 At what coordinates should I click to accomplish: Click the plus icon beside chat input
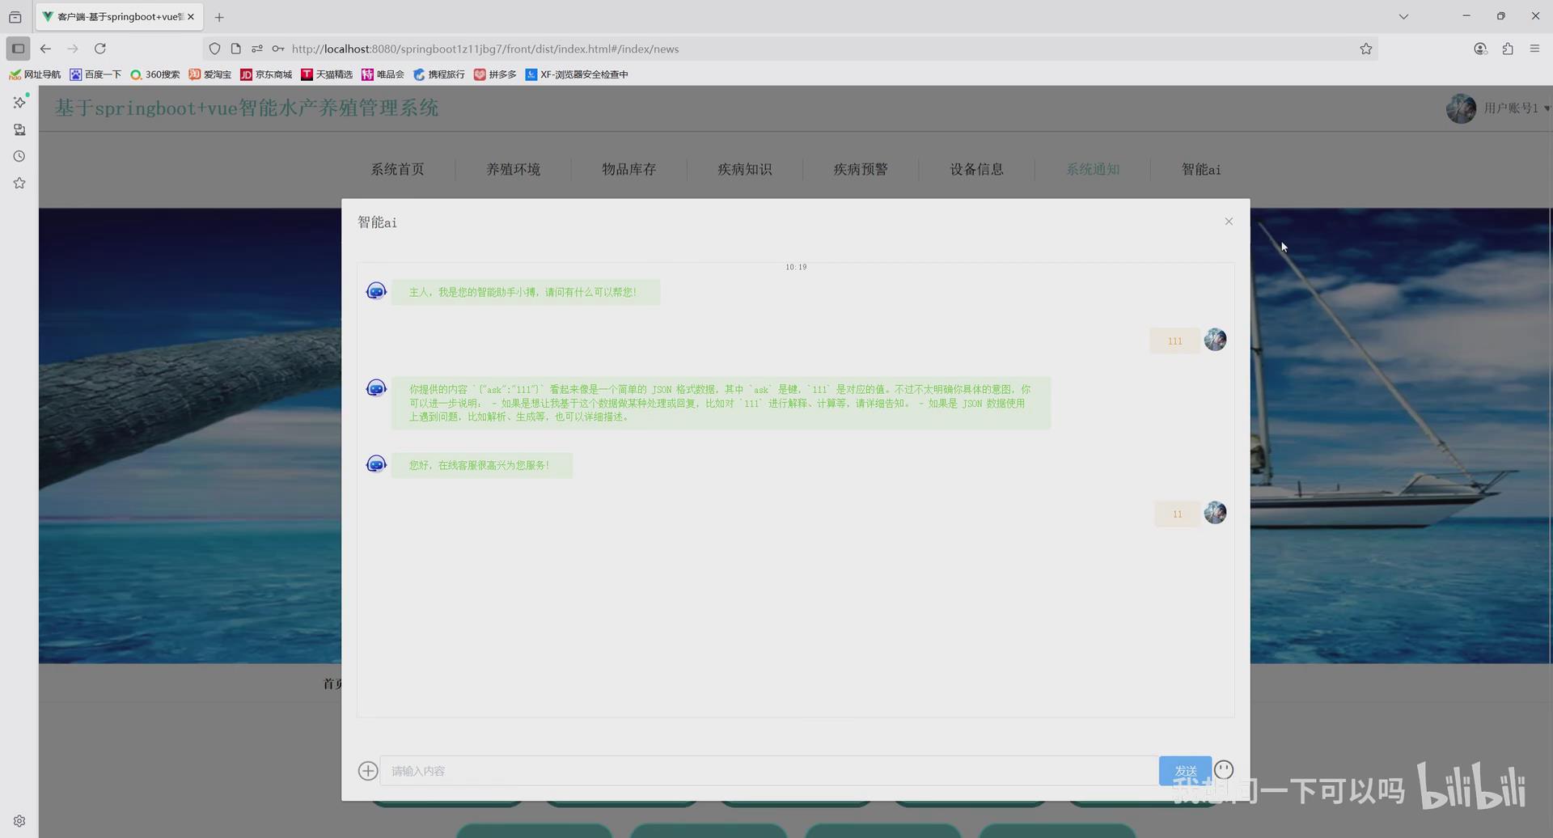coord(368,770)
